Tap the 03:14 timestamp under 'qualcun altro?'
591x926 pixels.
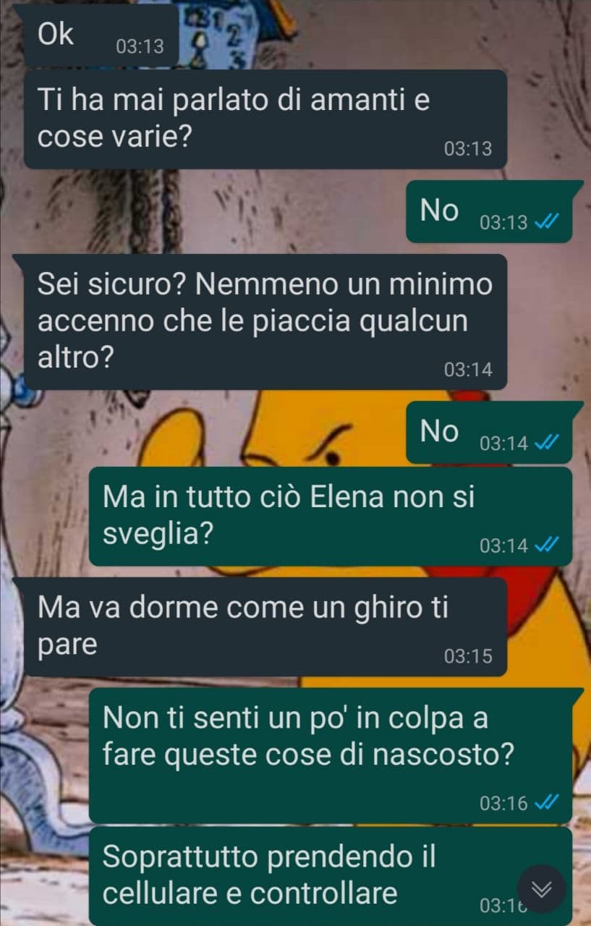tap(468, 370)
